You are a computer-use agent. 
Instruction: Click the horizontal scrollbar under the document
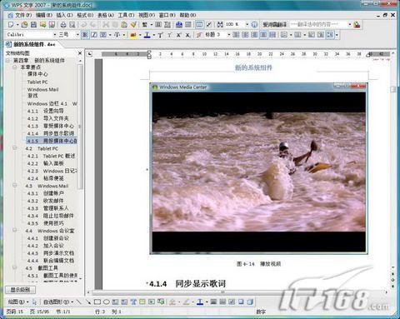(237, 292)
